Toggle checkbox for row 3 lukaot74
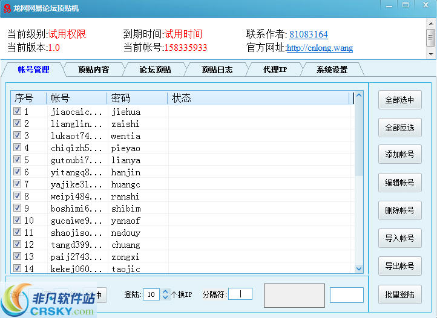437x318 pixels. (17, 135)
